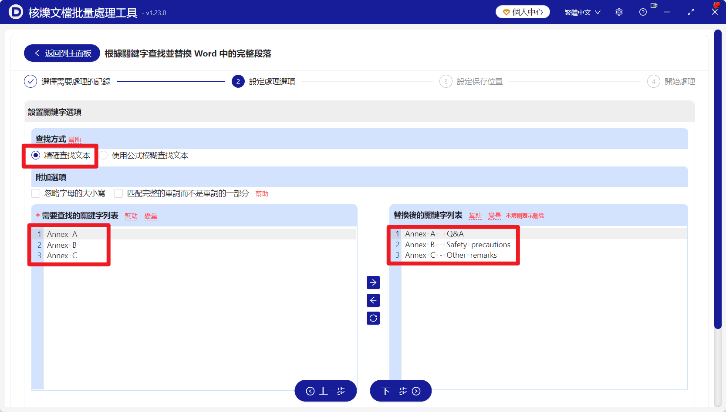Proceed with 下一步 button
Screen dimensions: 726x412
pos(401,391)
